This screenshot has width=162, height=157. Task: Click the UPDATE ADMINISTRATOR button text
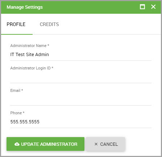[x=49, y=144]
